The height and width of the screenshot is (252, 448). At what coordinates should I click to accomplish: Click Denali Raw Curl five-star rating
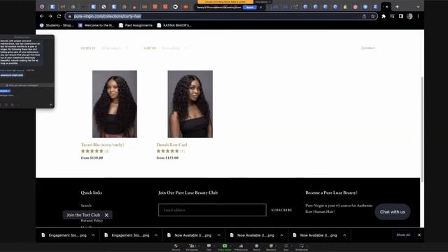coord(167,151)
